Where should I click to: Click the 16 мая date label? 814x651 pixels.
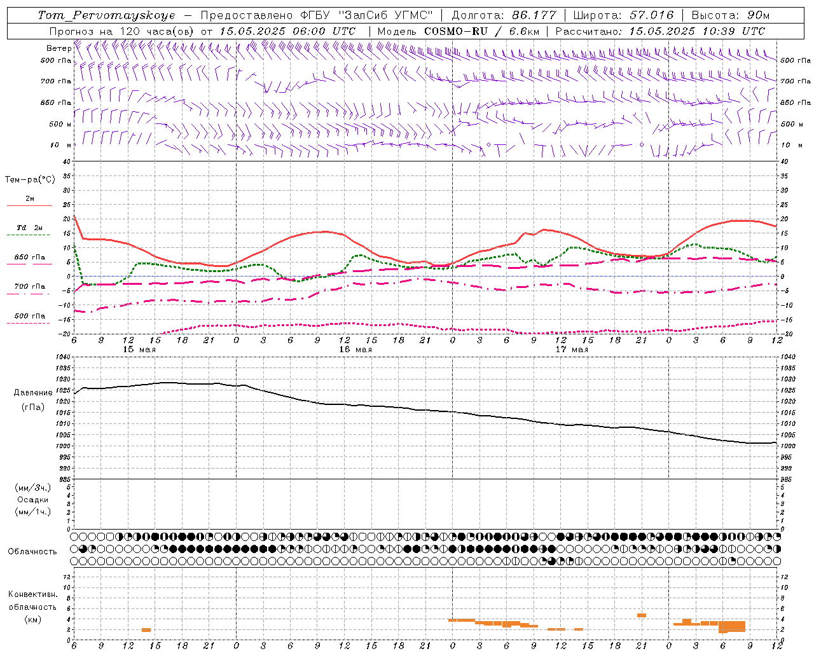pyautogui.click(x=355, y=350)
